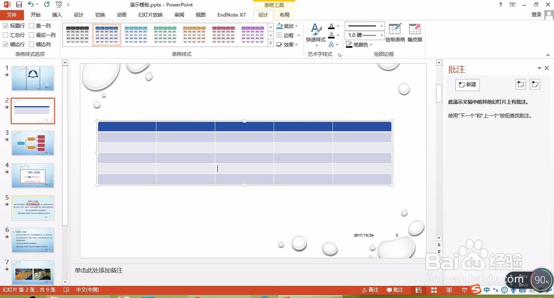Click Ribbon Display Options icon
Image resolution: width=554 pixels, height=298 pixels.
coord(512,4)
